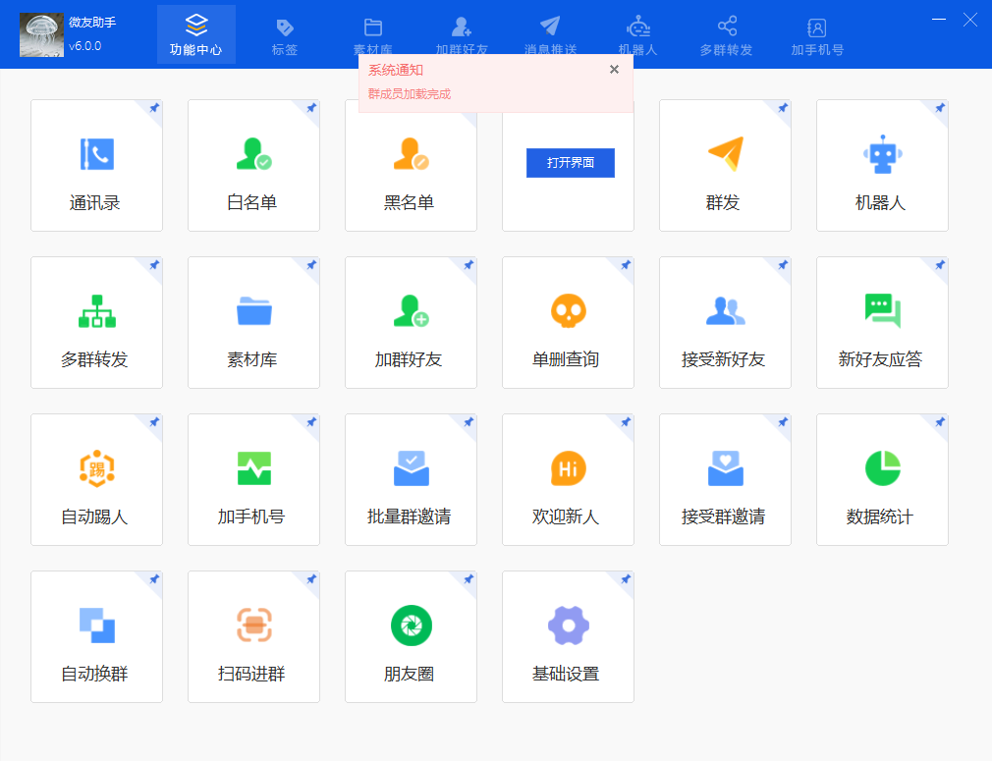
Task: Launch the 群发 paper plane icon
Action: [725, 154]
